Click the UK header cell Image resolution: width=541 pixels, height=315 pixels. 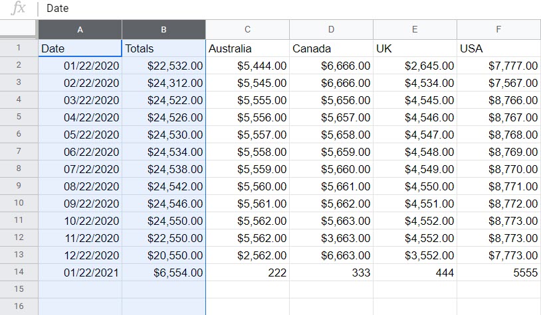click(415, 48)
